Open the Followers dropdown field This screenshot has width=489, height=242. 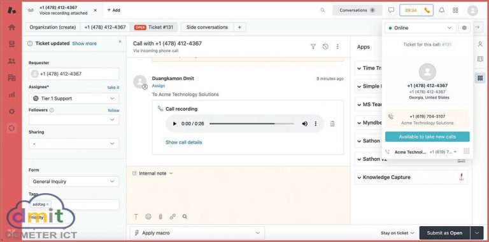tap(74, 120)
